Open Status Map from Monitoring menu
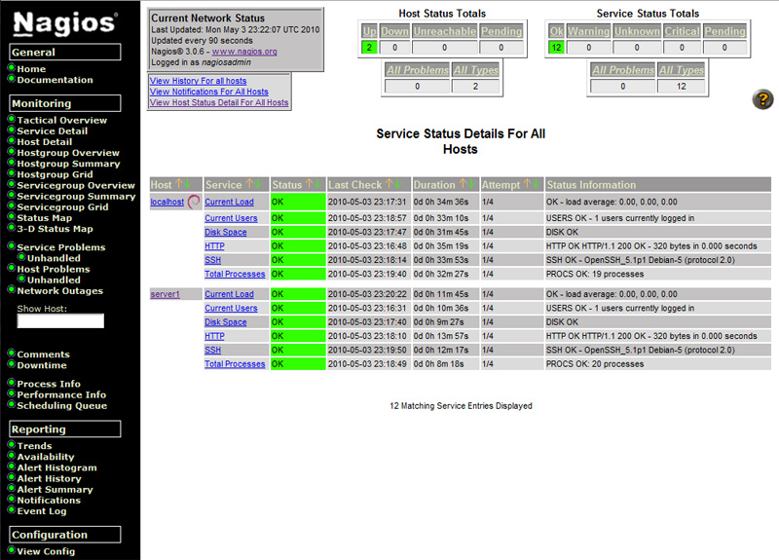Viewport: 779px width, 560px height. point(44,218)
